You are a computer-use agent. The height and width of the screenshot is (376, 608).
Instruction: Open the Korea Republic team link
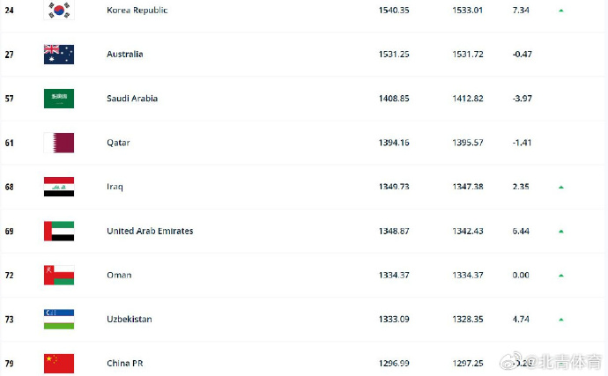coord(137,11)
